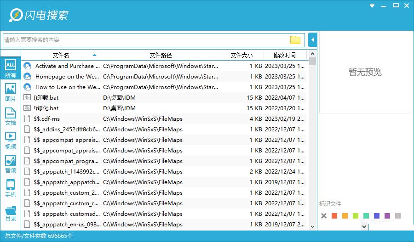Image resolution: width=414 pixels, height=242 pixels.
Task: Select the 文档 (Documents) category icon
Action: click(x=10, y=116)
